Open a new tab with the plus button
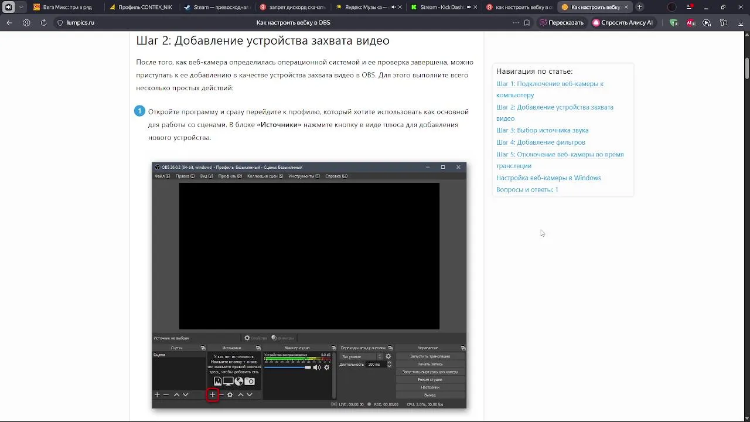Screen dimensions: 750x422 click(639, 7)
